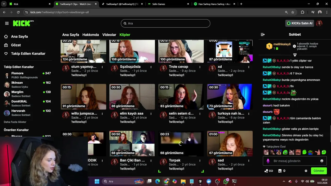The width and height of the screenshot is (331, 186).
Task: Open three-dot menu for xd clip
Action: coord(249,67)
